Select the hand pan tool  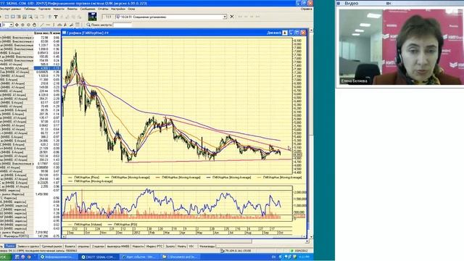pos(34,25)
